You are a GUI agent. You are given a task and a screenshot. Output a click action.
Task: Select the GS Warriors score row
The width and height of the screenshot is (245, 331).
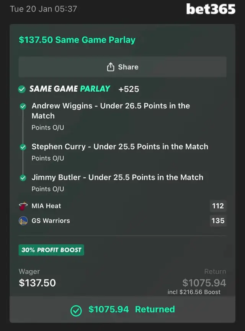[122, 221]
